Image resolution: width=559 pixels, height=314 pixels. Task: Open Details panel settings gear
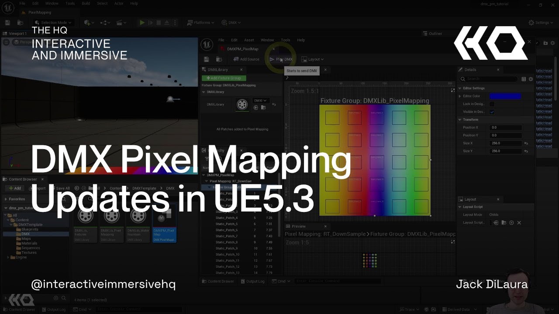pyautogui.click(x=531, y=79)
